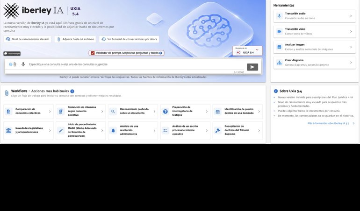The height and width of the screenshot is (211, 360).
Task: Focus the consulta text input field
Action: click(136, 64)
